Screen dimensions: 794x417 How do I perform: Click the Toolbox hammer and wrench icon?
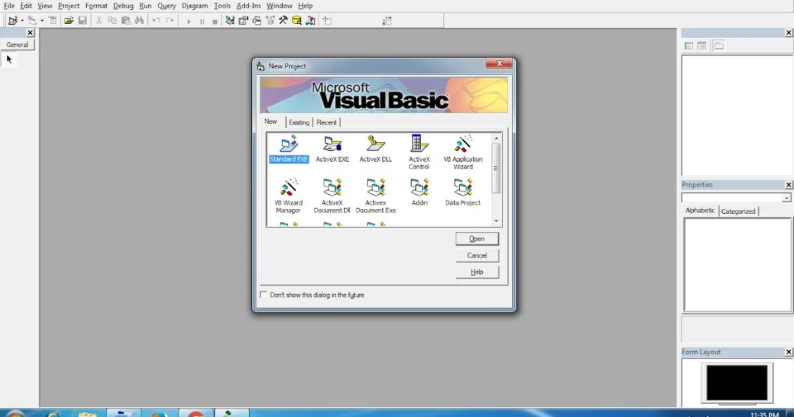[283, 21]
